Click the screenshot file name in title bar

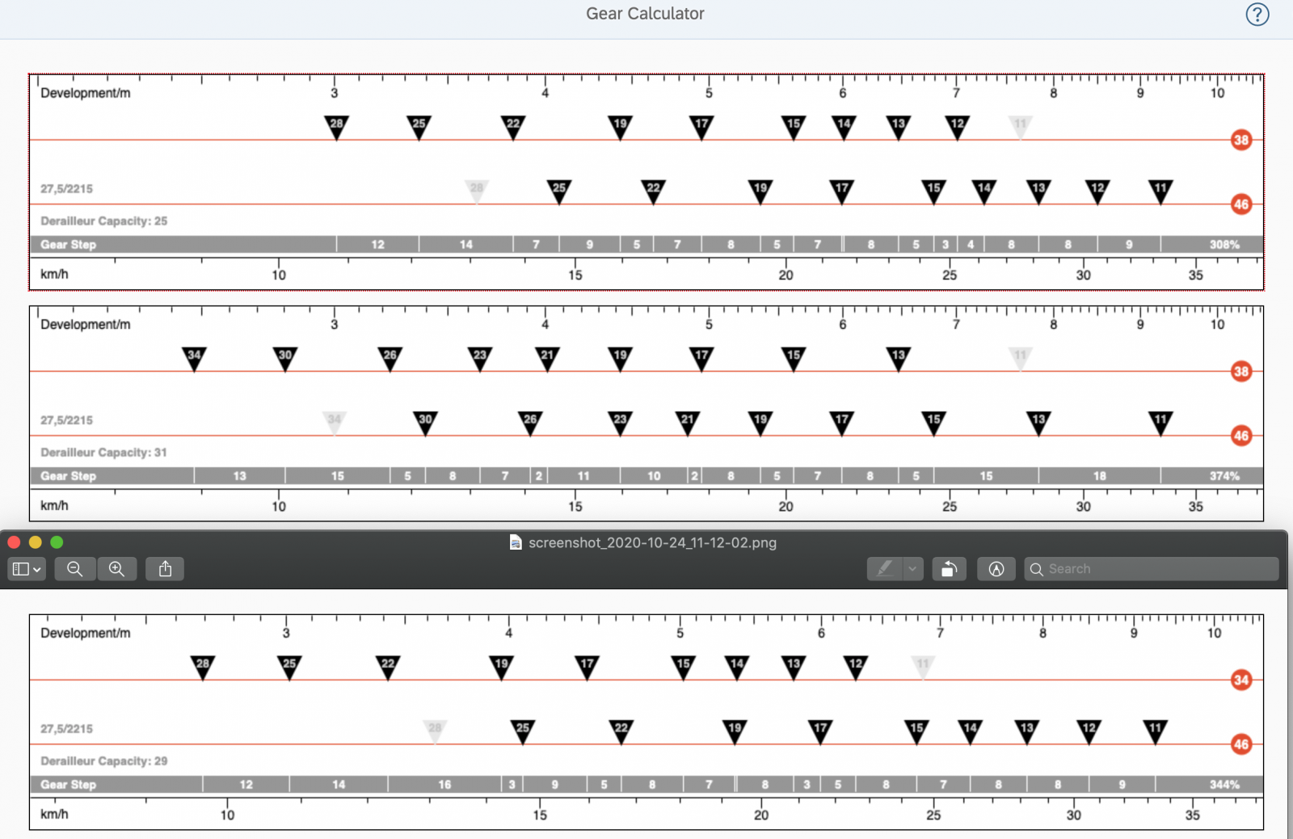(652, 542)
